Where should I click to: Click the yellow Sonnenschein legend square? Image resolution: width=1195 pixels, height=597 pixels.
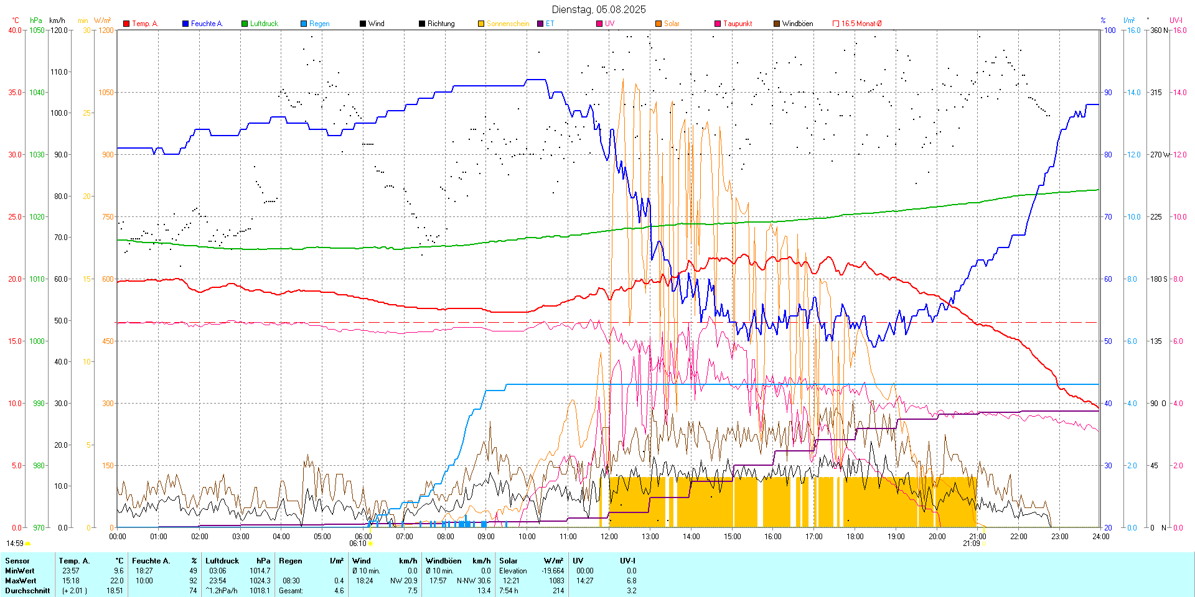(x=481, y=24)
